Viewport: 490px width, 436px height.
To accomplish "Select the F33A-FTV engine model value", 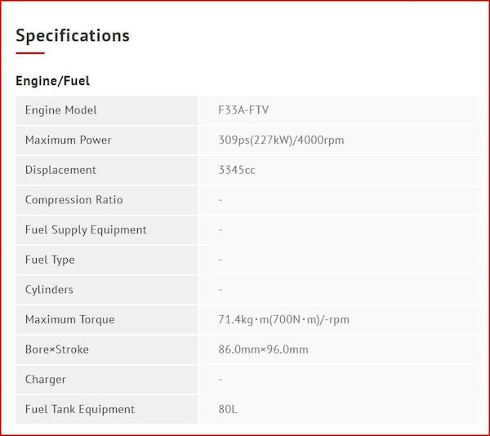I will point(243,110).
